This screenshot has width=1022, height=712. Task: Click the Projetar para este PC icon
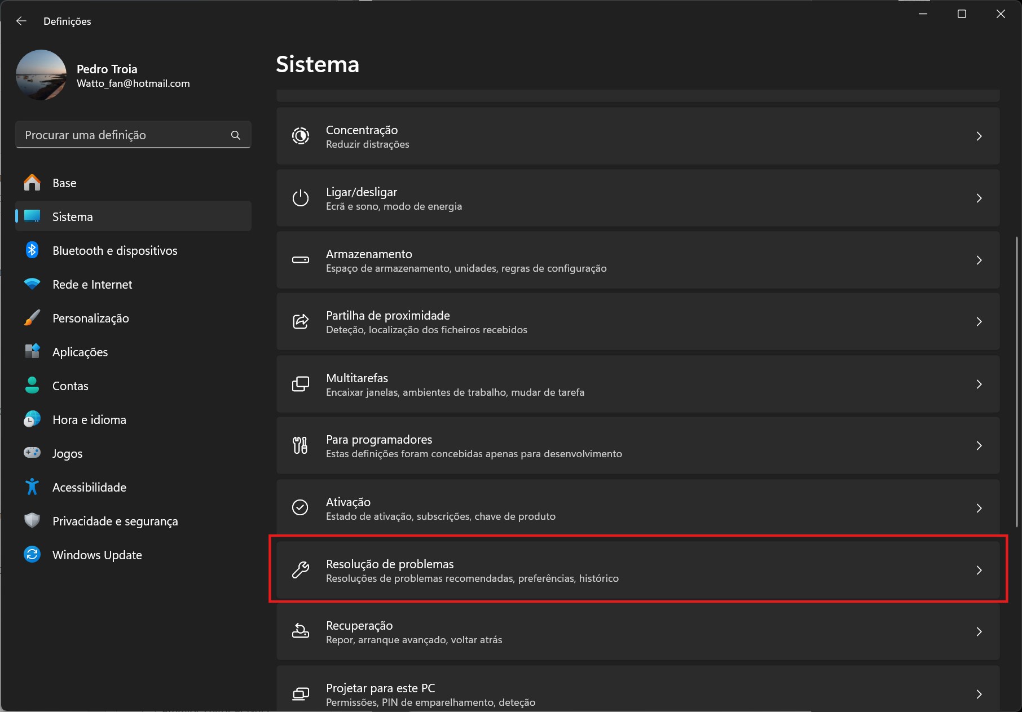301,694
